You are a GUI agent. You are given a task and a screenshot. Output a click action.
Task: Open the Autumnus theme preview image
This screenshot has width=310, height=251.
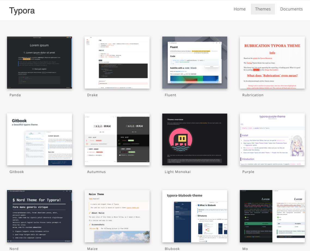117,139
